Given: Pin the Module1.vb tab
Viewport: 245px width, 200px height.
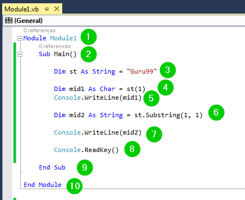Looking at the screenshot, I should click(x=46, y=9).
